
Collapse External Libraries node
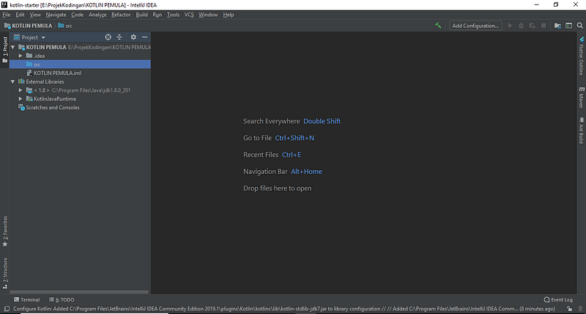pos(12,81)
